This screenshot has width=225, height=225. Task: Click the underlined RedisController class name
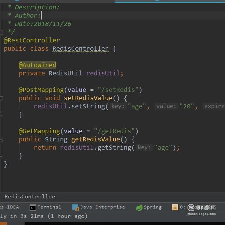(x=81, y=49)
